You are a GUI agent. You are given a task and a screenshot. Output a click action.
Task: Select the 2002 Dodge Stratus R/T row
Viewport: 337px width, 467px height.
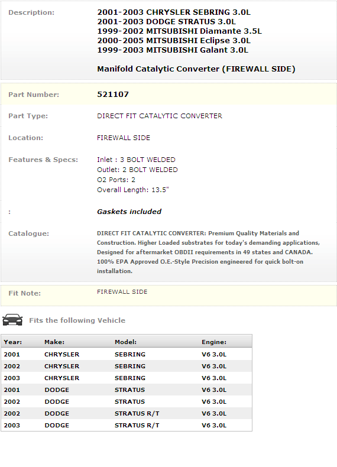tap(127, 413)
